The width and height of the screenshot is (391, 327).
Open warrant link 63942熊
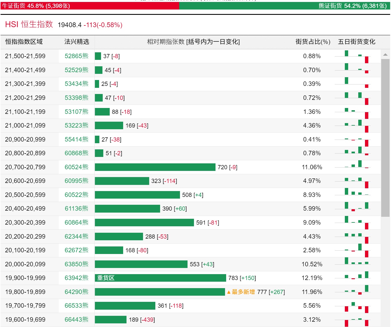click(x=76, y=278)
